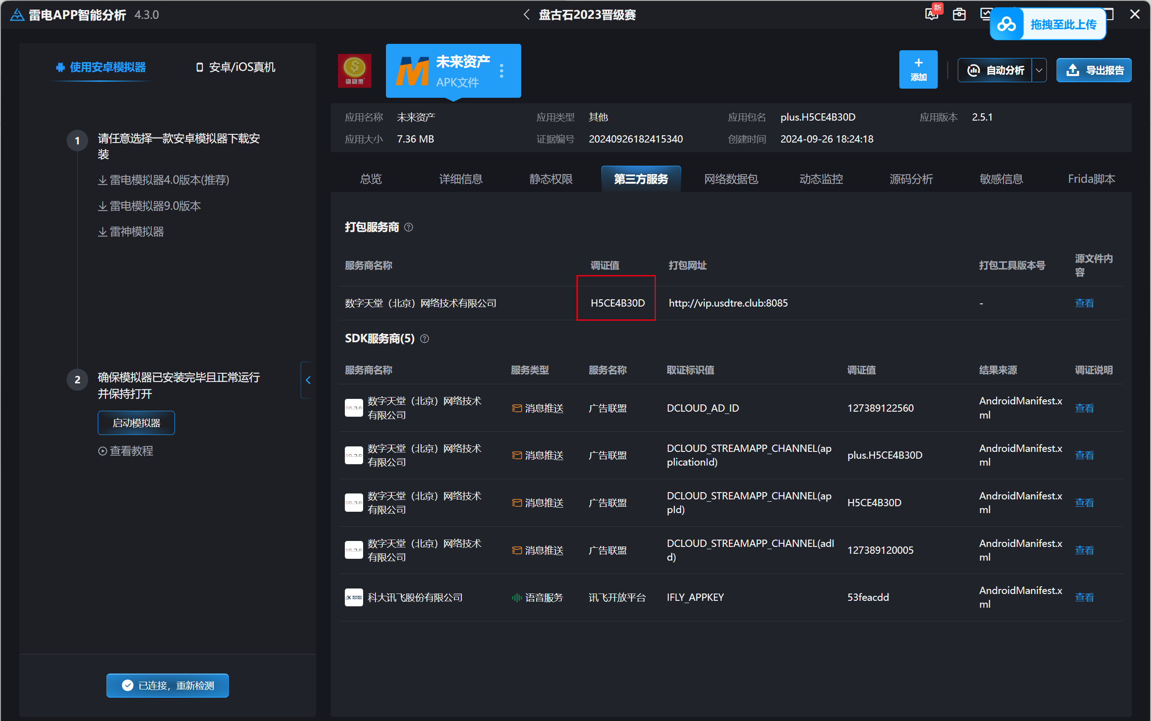Click the 语音服务 service type icon
Screen dimensions: 1151x721
coord(516,598)
